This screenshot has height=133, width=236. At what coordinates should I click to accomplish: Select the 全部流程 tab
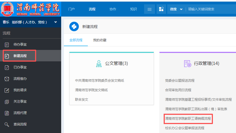(x=76, y=40)
